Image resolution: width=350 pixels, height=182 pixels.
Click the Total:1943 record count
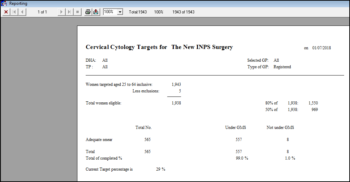click(x=138, y=12)
